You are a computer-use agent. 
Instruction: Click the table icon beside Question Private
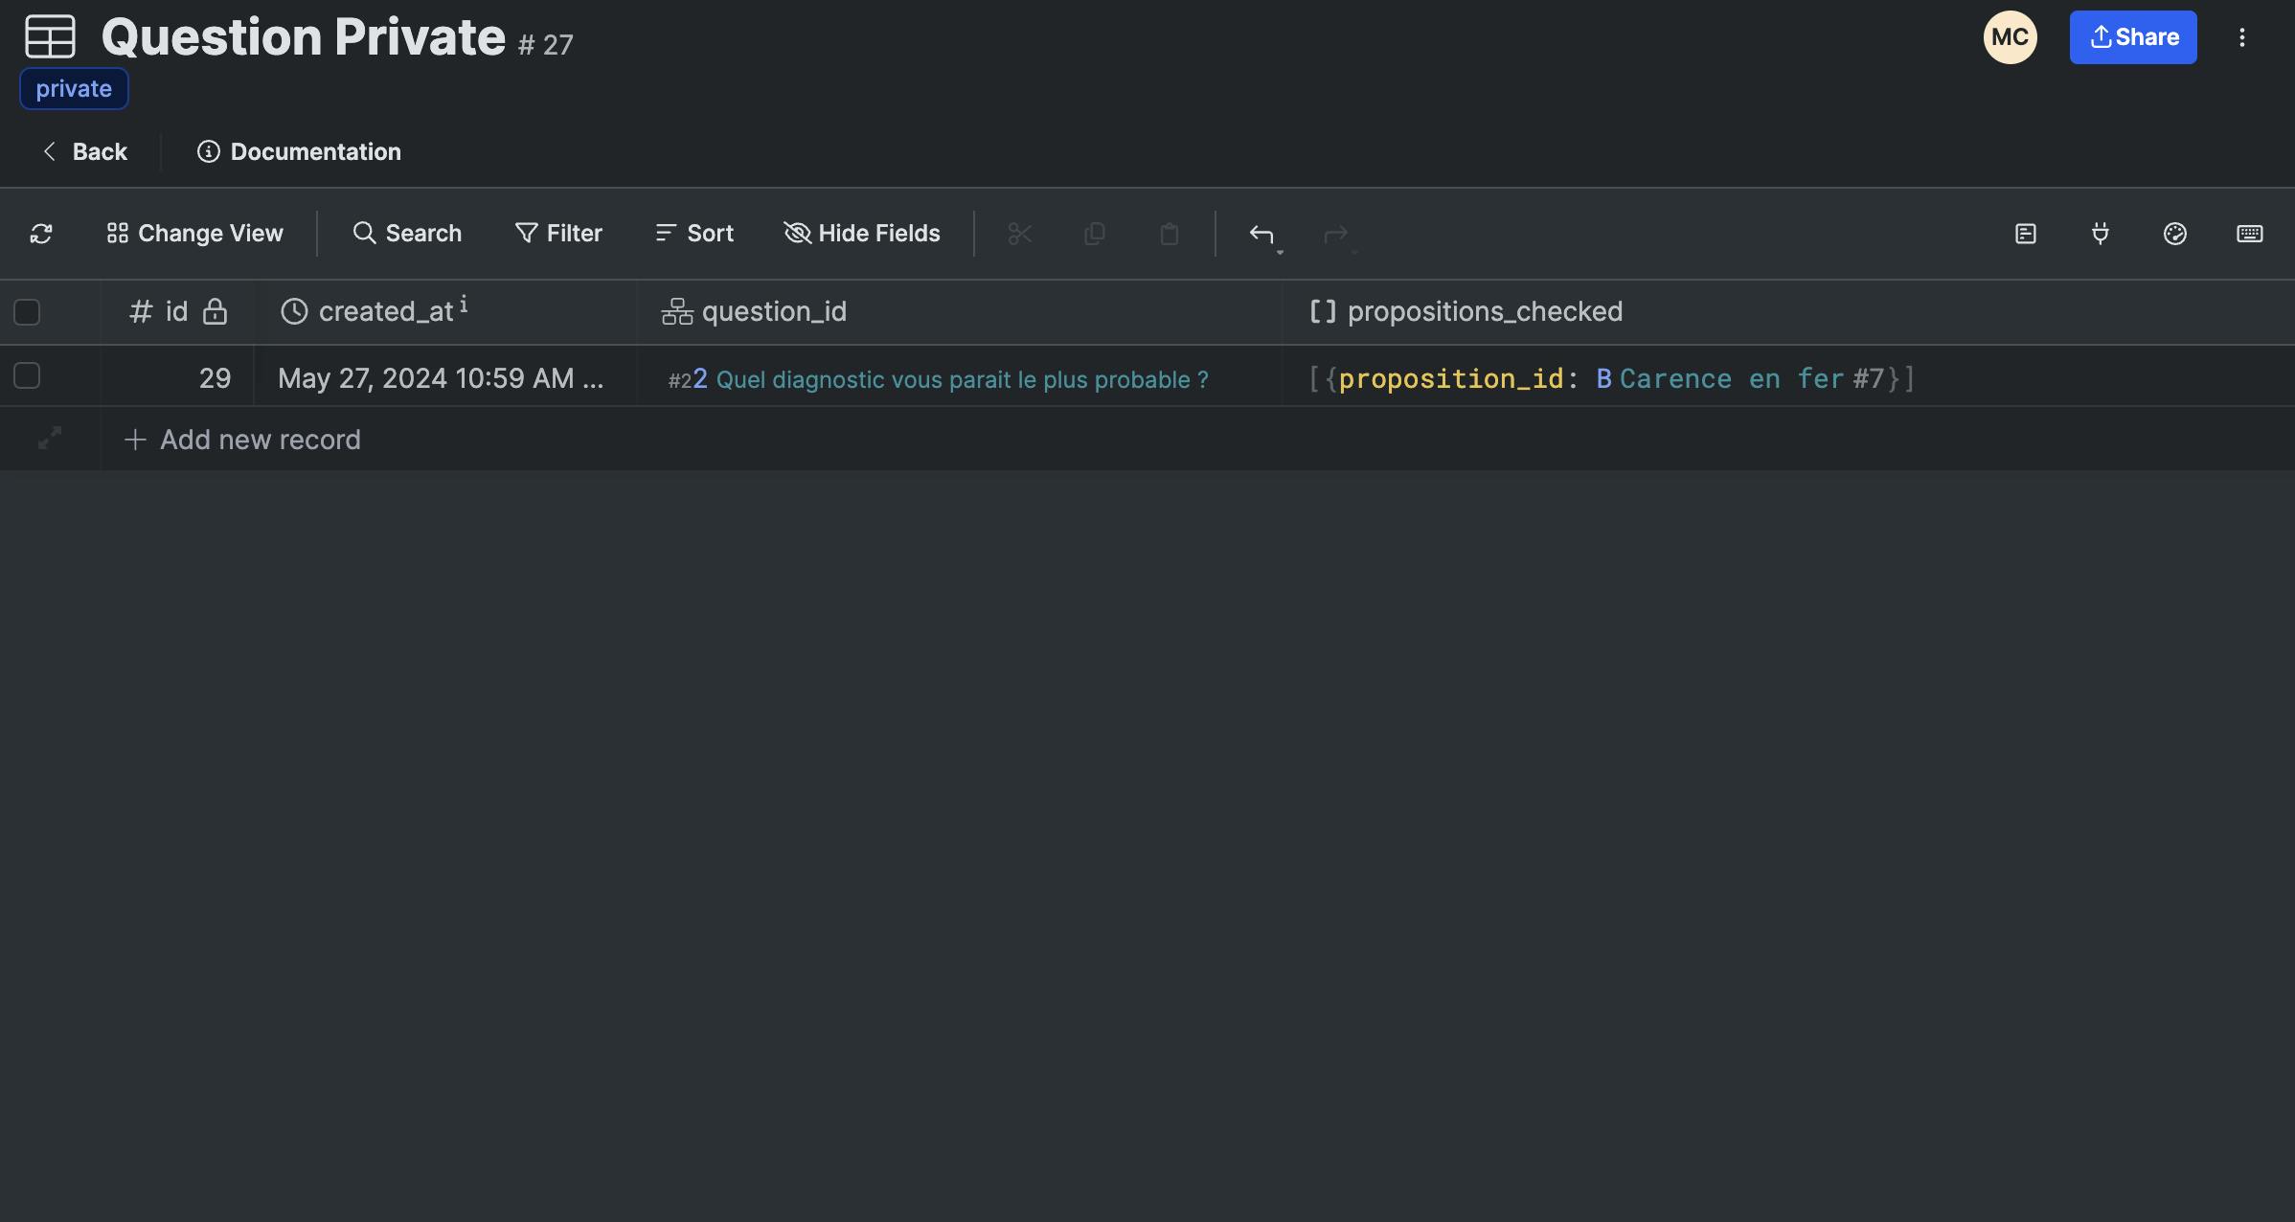pos(50,37)
